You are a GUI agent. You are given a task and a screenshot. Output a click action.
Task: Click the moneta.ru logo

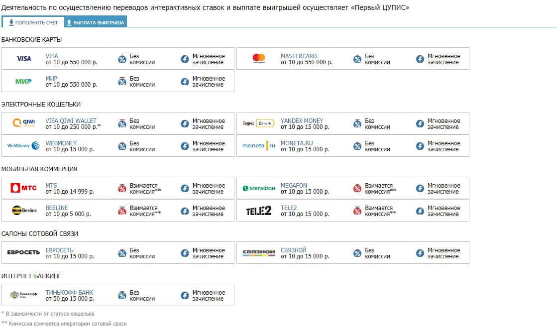tap(259, 146)
